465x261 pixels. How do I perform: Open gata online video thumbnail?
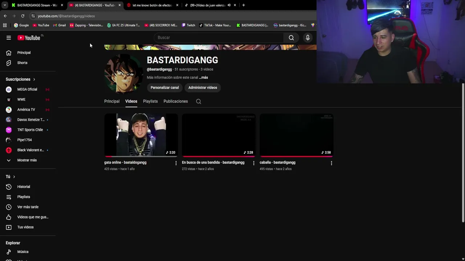141,136
